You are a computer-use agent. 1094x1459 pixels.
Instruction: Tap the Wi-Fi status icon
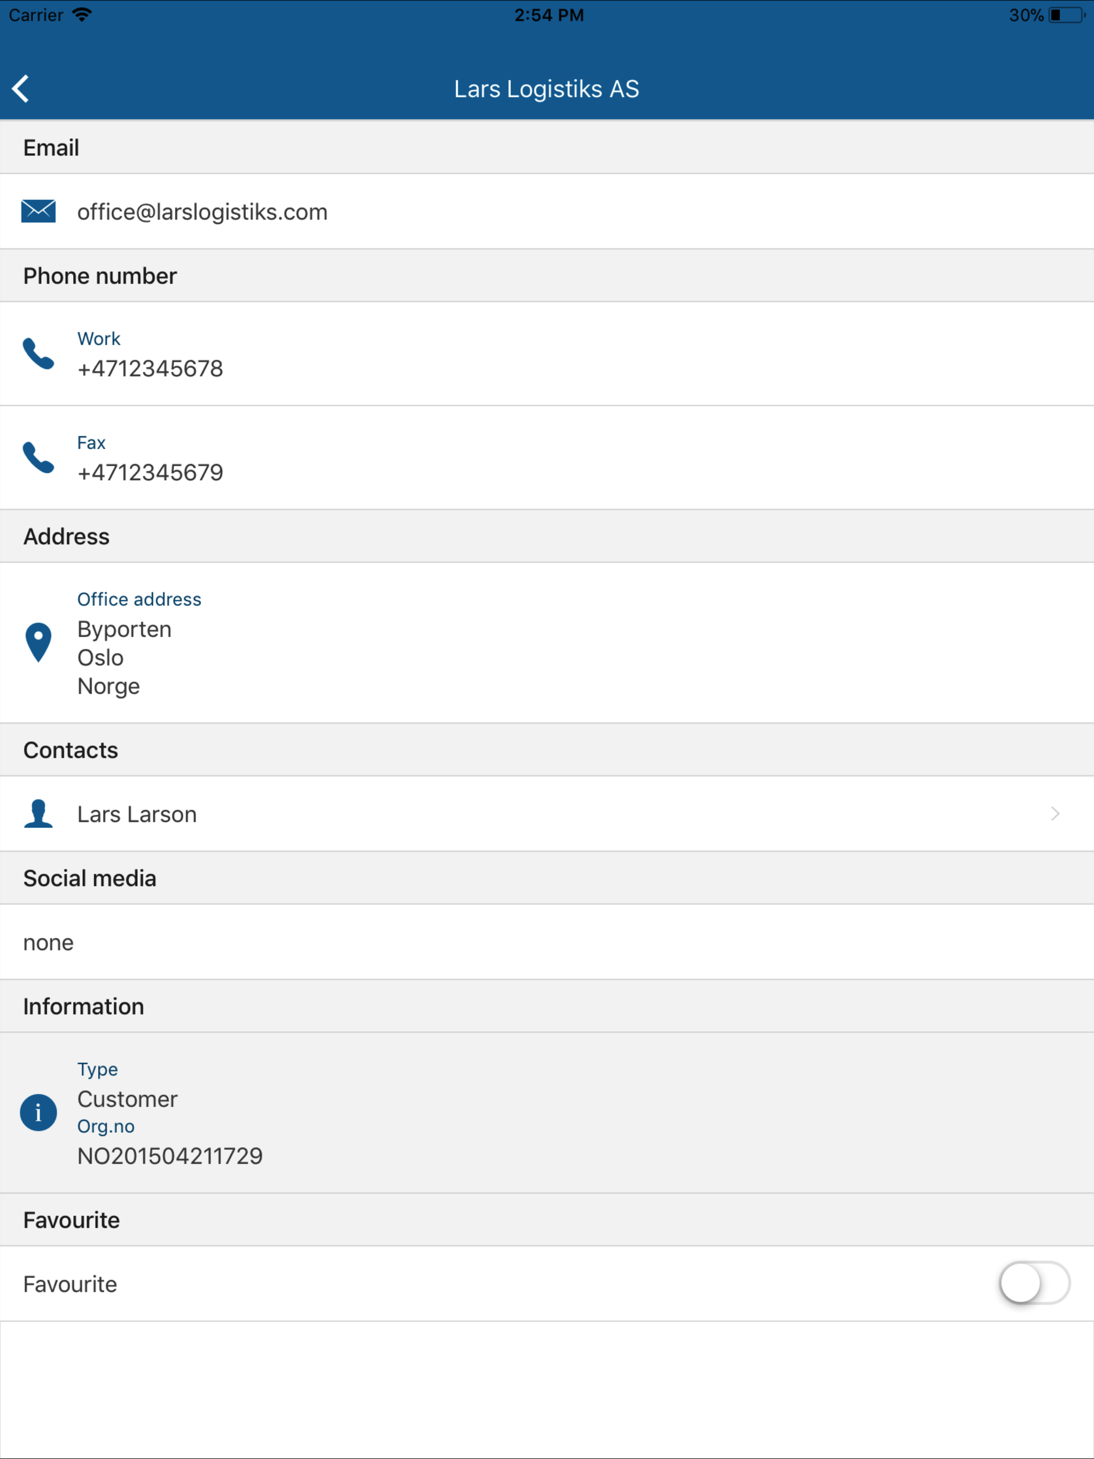(x=82, y=14)
